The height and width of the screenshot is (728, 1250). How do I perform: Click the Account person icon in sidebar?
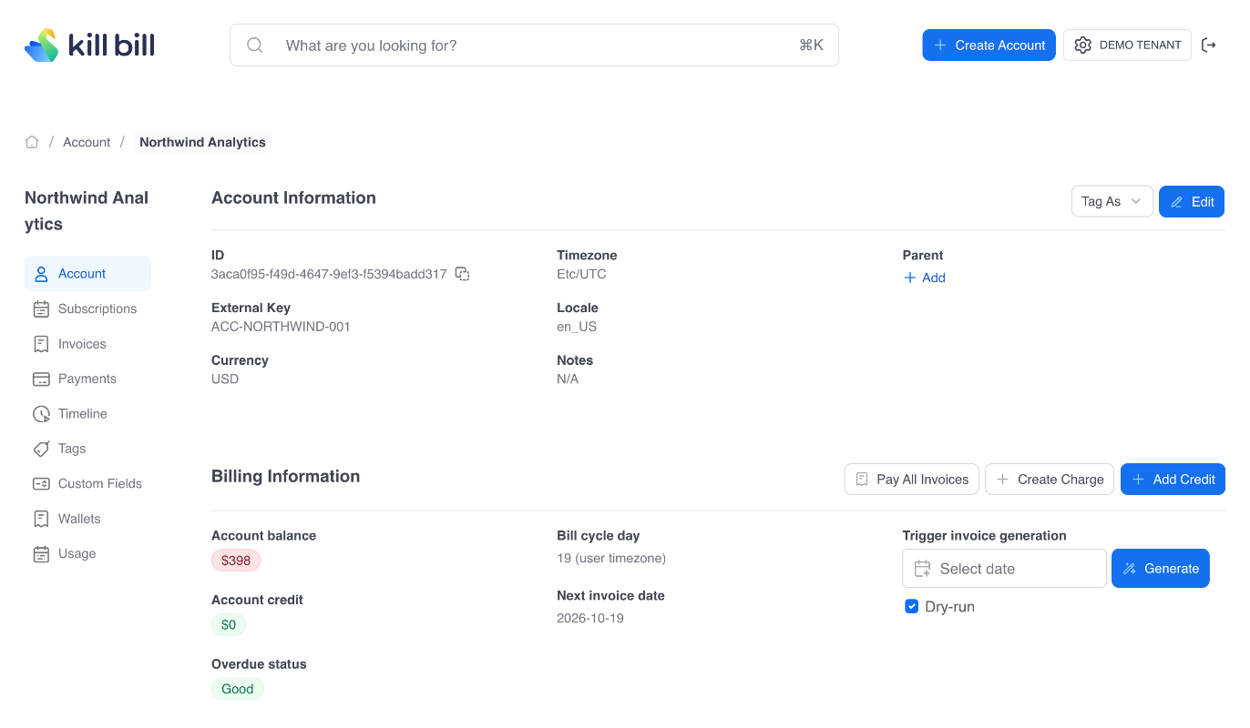click(x=41, y=274)
